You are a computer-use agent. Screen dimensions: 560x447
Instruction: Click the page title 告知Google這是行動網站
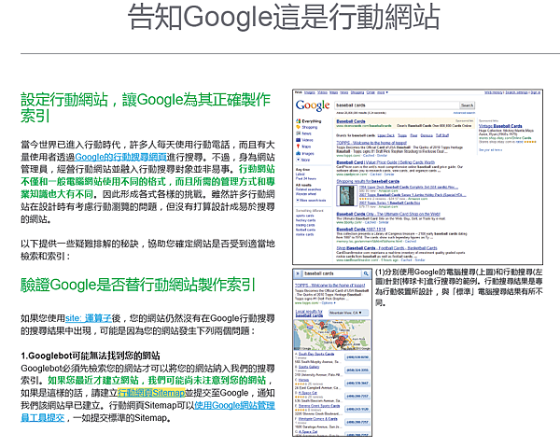[x=284, y=17]
